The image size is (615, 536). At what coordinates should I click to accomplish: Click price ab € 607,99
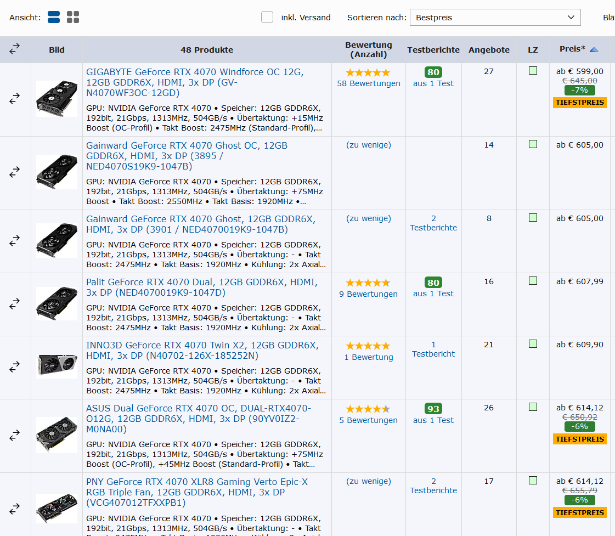[580, 281]
